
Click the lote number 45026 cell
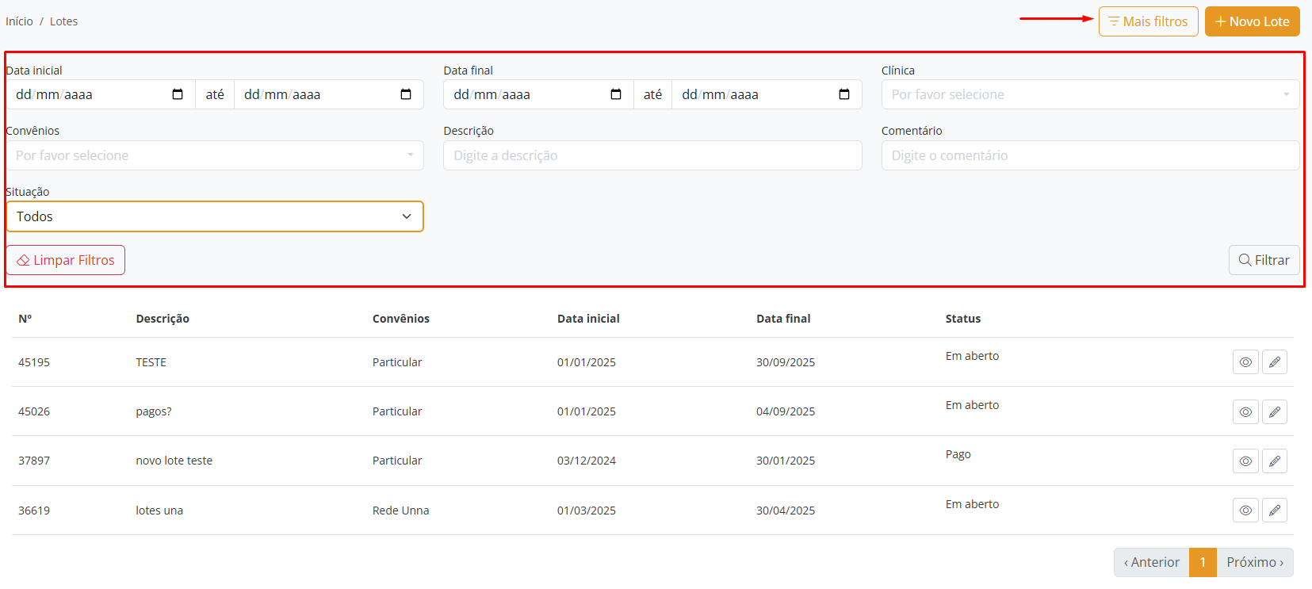pyautogui.click(x=34, y=411)
